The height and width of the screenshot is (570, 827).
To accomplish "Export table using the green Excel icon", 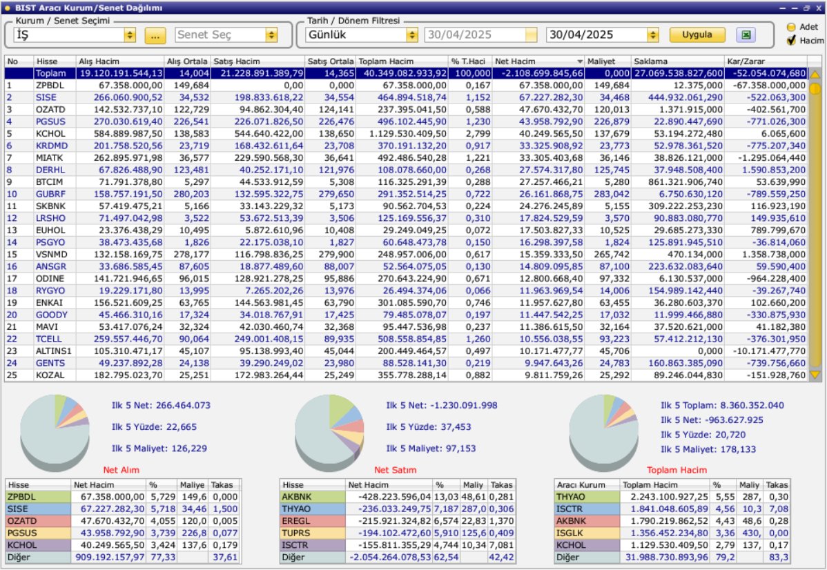I will 746,35.
